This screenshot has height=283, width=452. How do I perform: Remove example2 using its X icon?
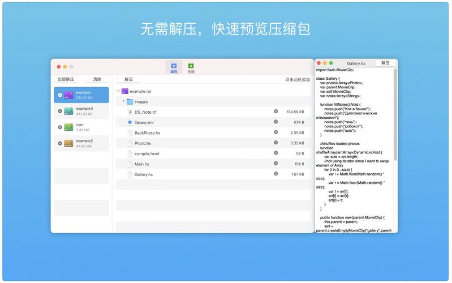coord(60,143)
